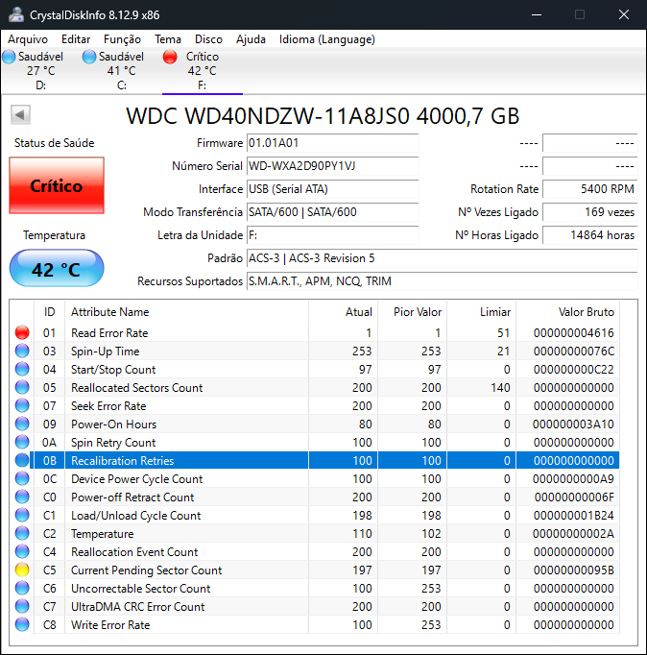Open the Ajuda menu

(x=251, y=39)
